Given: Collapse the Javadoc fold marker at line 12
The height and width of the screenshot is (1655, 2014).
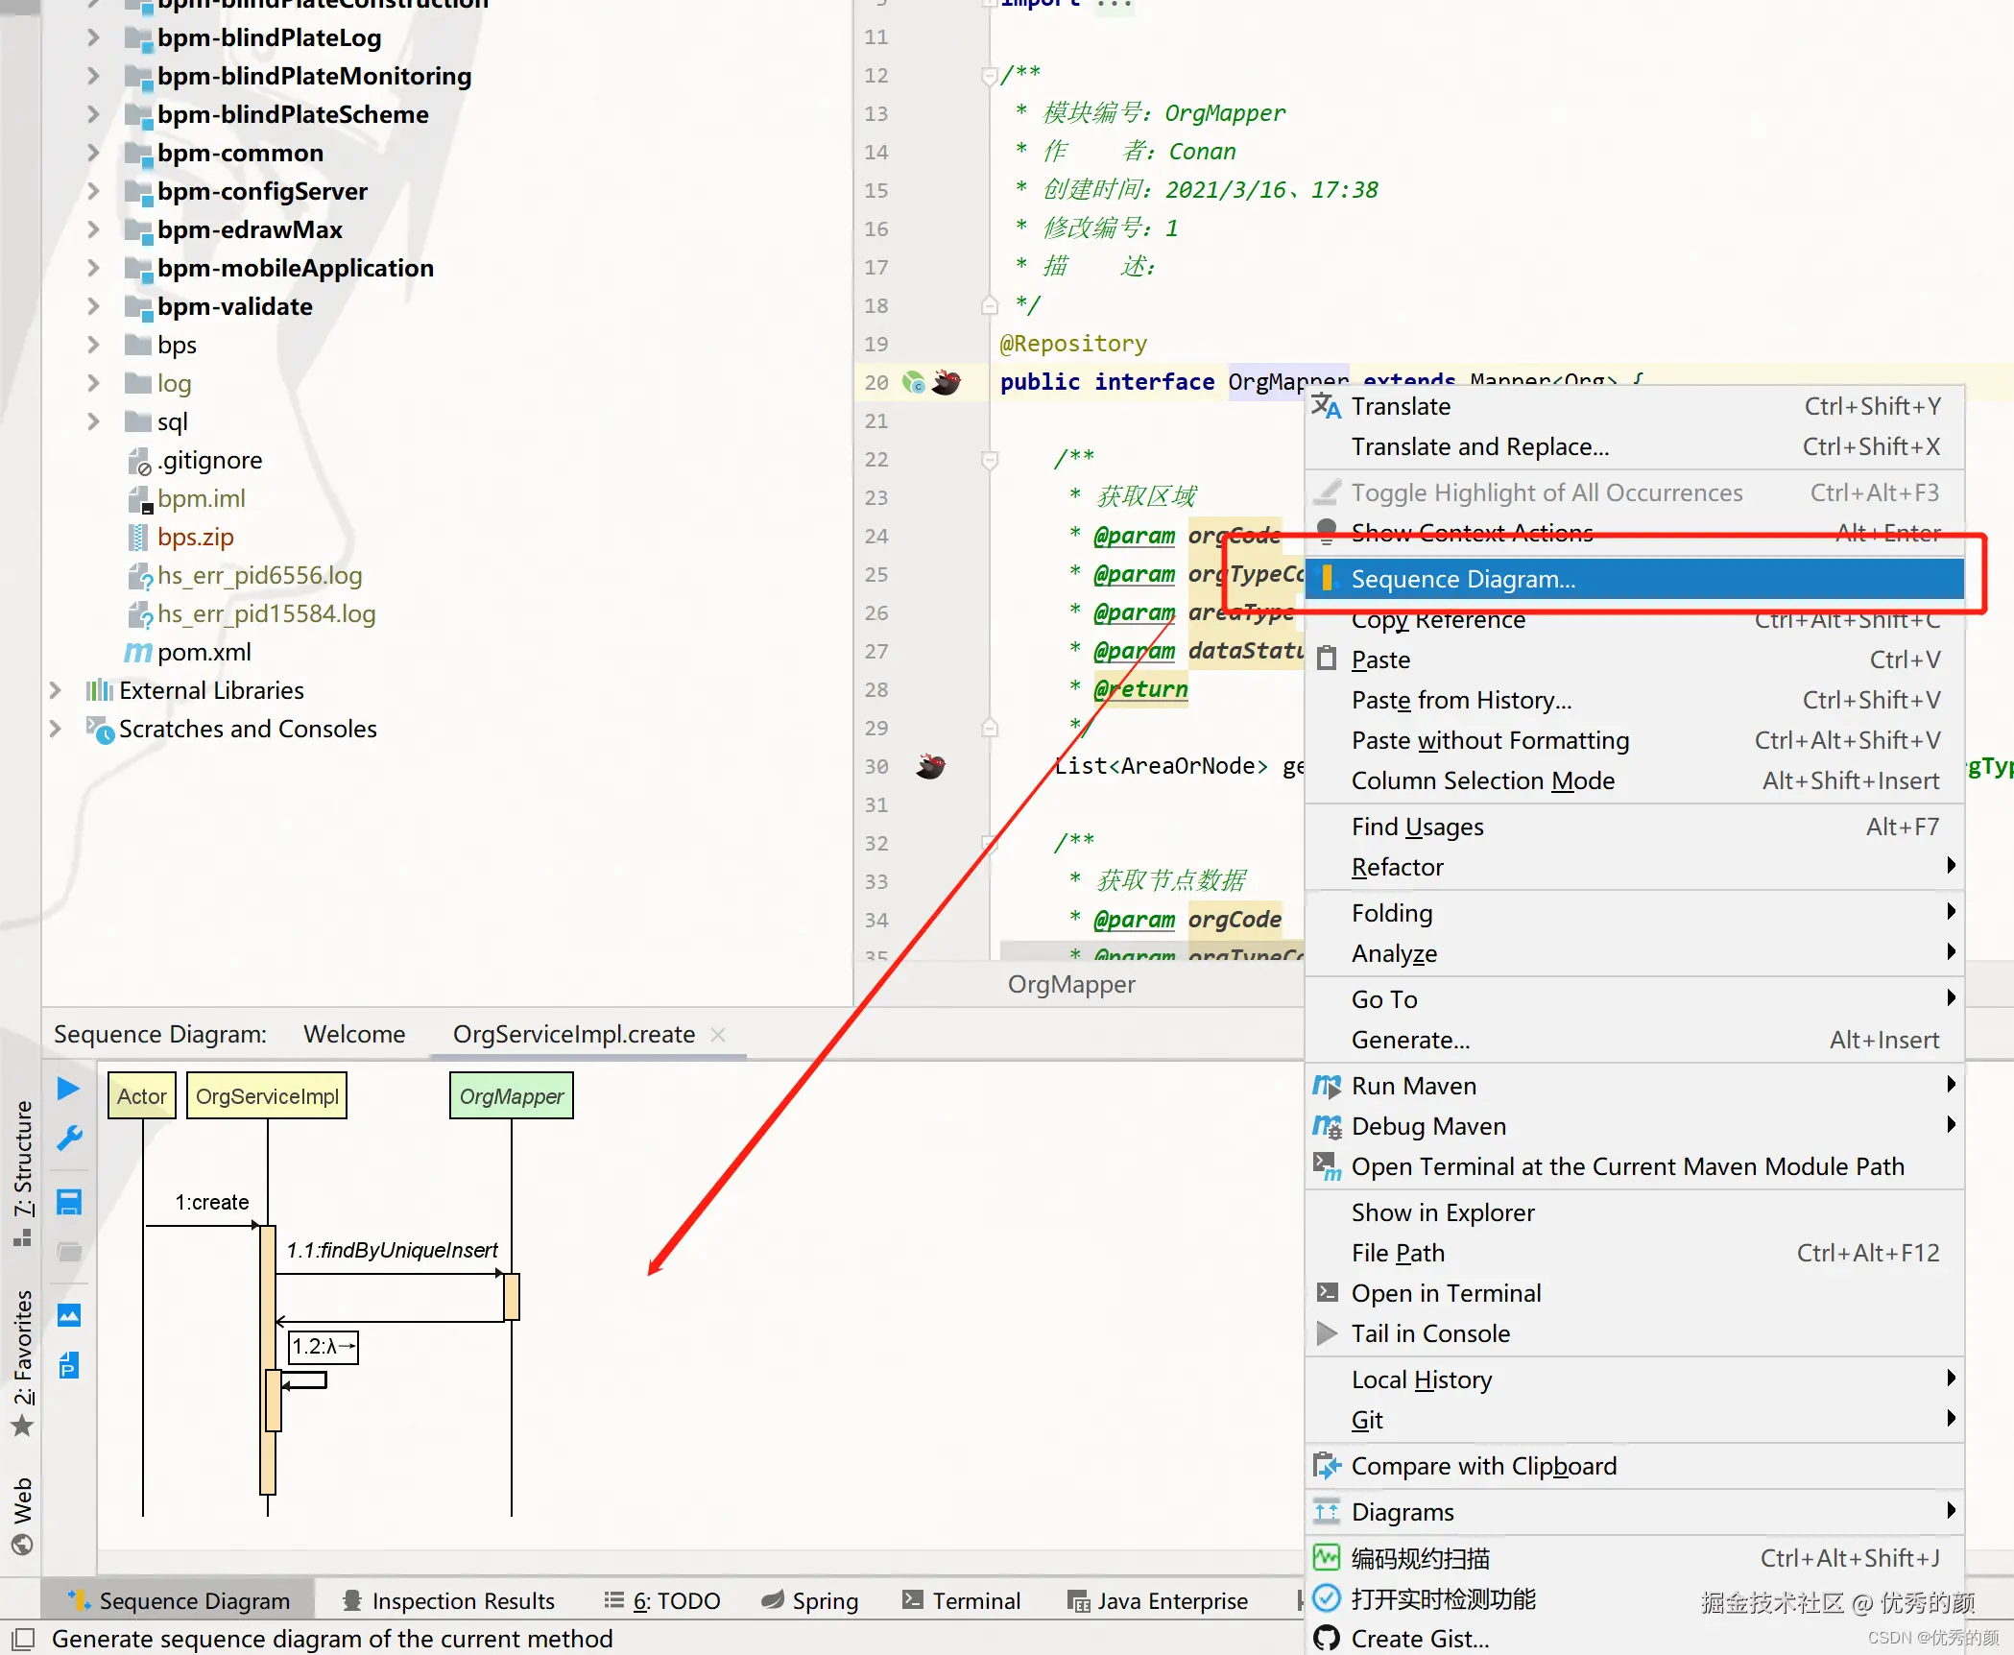Looking at the screenshot, I should click(x=989, y=76).
